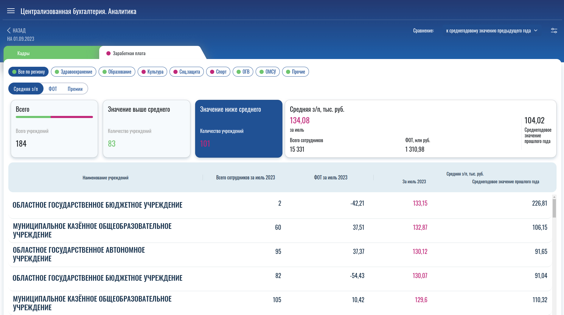Click the table's vertical scrollbar thumb
The height and width of the screenshot is (315, 564).
click(554, 208)
